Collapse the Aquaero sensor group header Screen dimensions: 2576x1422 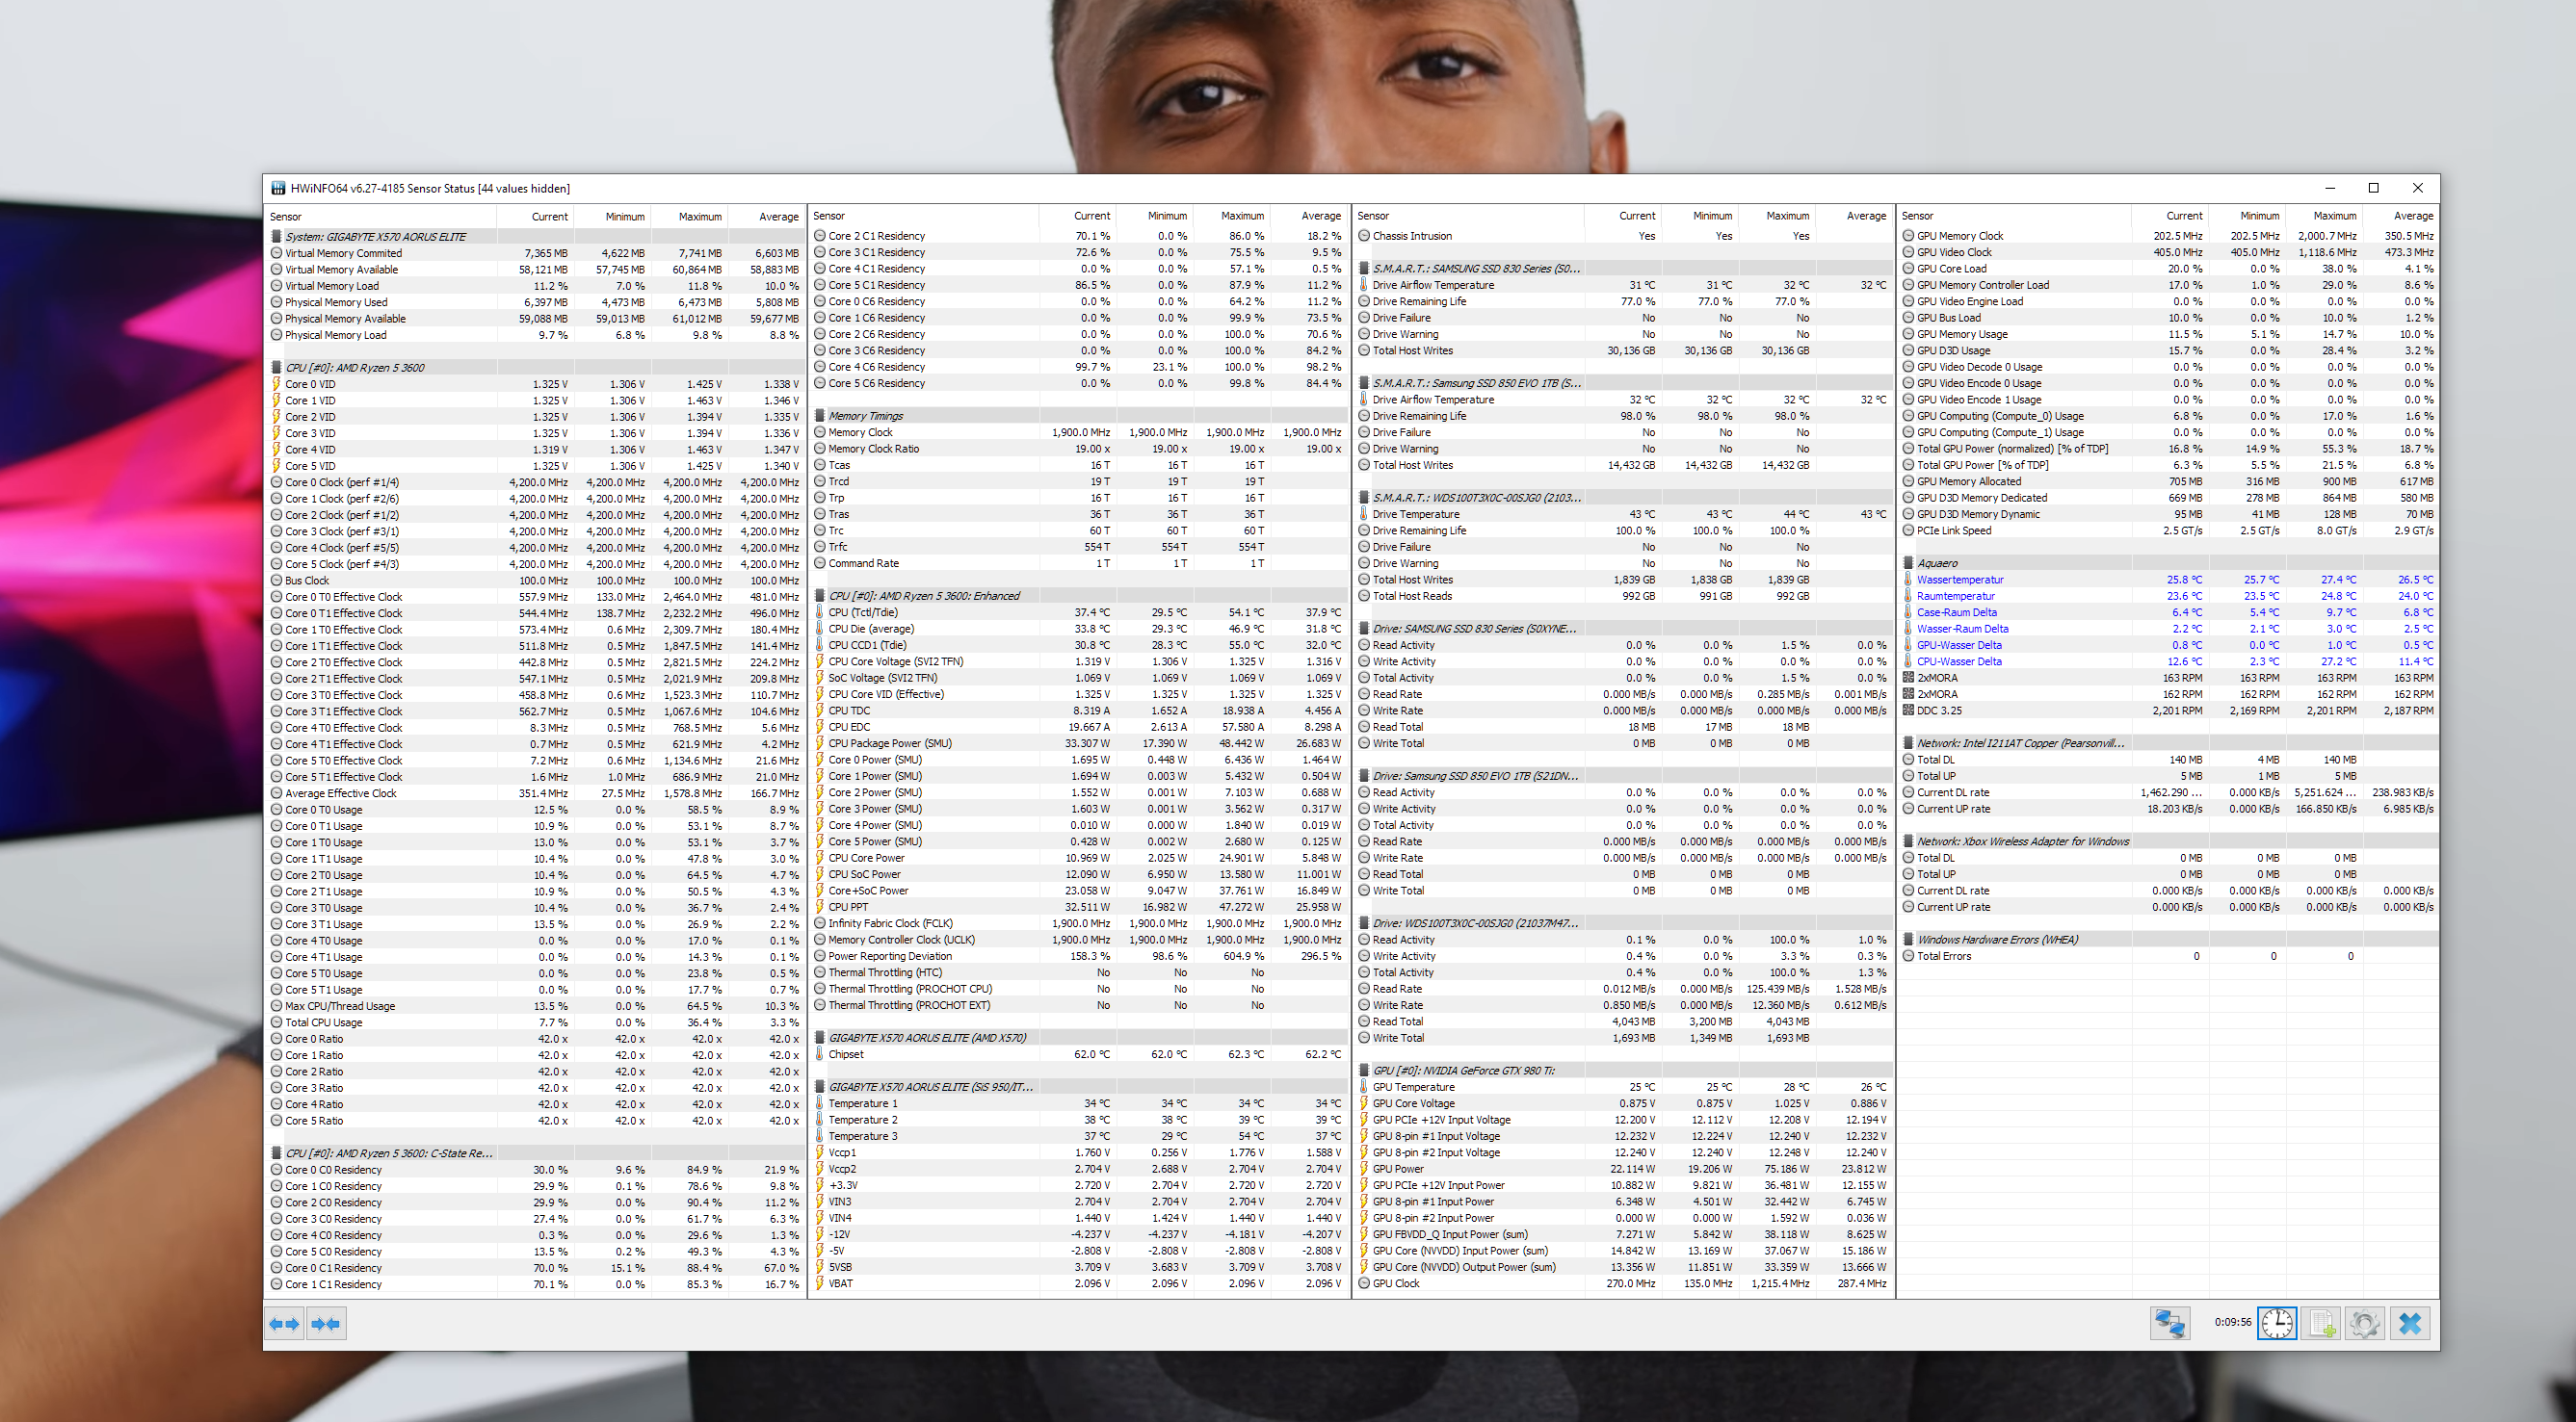tap(1937, 563)
